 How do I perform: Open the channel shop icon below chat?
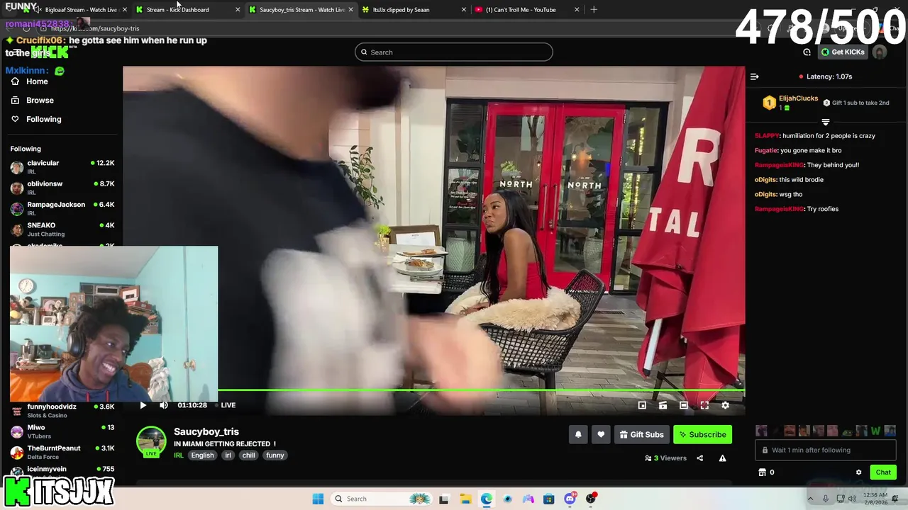(x=763, y=472)
